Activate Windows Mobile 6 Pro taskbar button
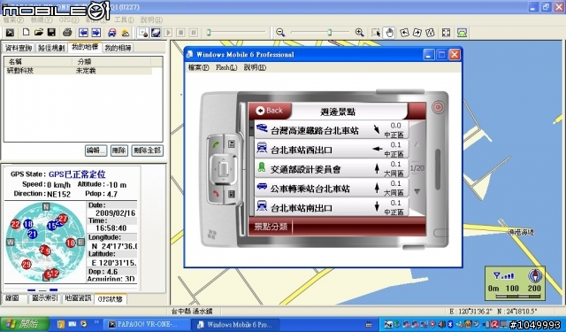The image size is (566, 332). pos(234,324)
